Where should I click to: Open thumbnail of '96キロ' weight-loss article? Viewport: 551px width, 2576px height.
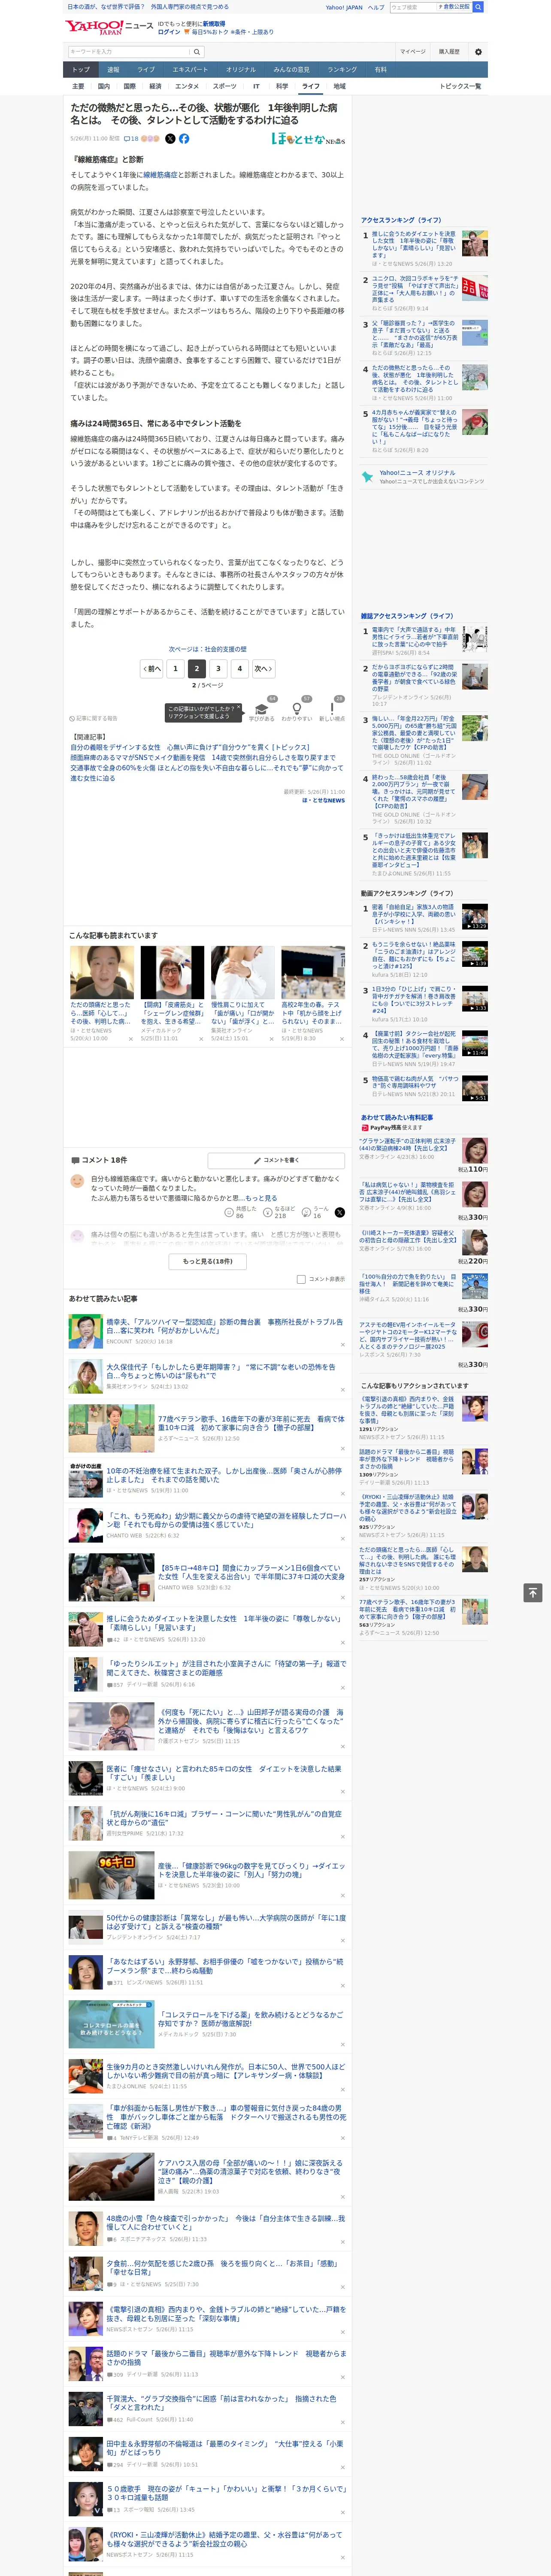111,1875
